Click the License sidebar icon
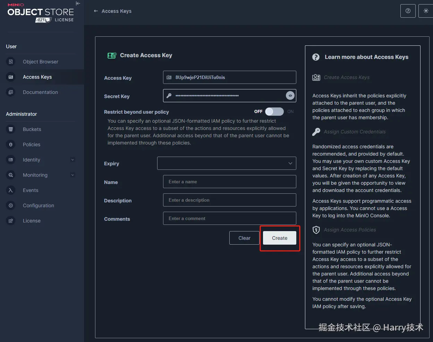Viewport: 433px width, 342px height. 11,221
